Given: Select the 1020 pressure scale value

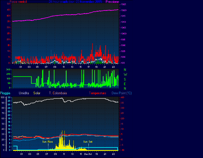Looking at the screenshot, I should tap(124, 10).
